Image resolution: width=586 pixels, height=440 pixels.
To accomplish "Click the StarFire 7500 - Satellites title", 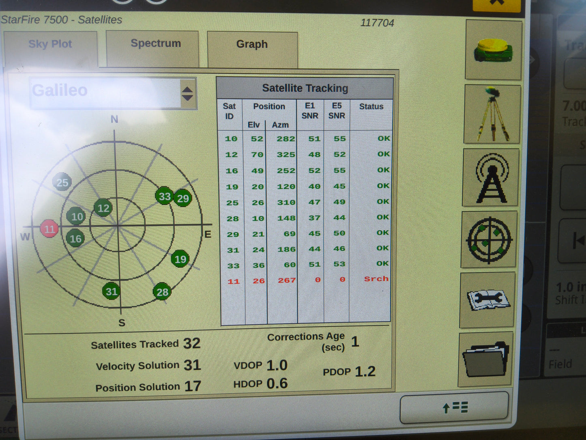I will pyautogui.click(x=61, y=20).
